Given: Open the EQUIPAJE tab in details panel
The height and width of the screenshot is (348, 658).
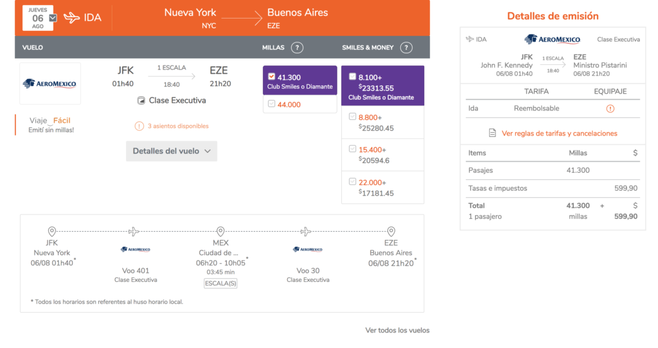Looking at the screenshot, I should pyautogui.click(x=610, y=91).
